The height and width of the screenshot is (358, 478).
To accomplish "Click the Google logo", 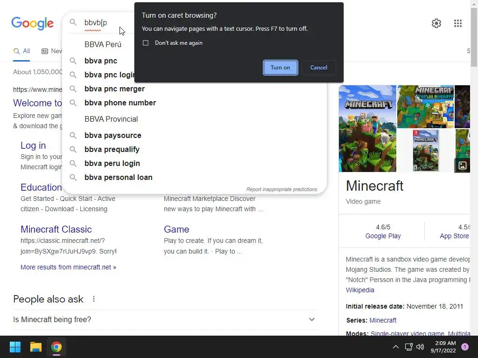I will coord(32,23).
